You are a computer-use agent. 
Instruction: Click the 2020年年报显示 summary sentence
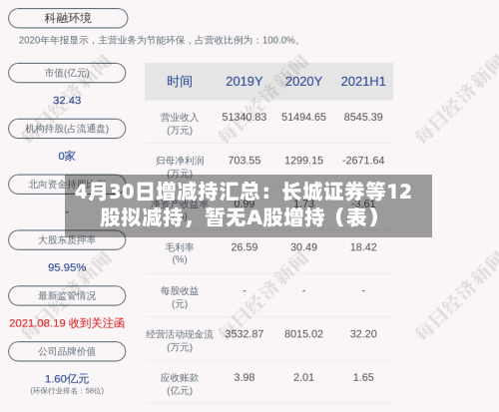point(160,41)
